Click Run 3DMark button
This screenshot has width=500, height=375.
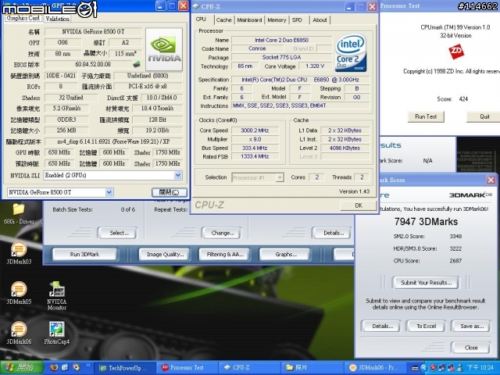pos(84,254)
